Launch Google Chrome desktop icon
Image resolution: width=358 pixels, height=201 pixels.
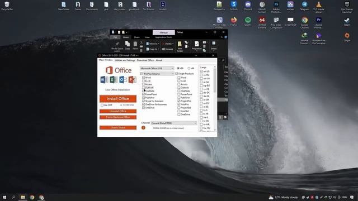(x=304, y=22)
